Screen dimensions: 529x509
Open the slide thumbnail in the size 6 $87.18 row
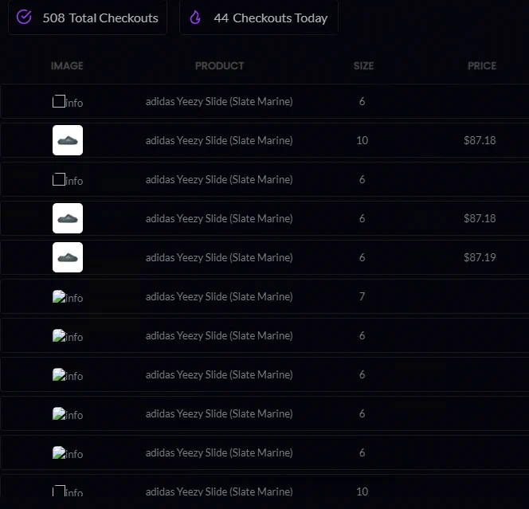68,218
